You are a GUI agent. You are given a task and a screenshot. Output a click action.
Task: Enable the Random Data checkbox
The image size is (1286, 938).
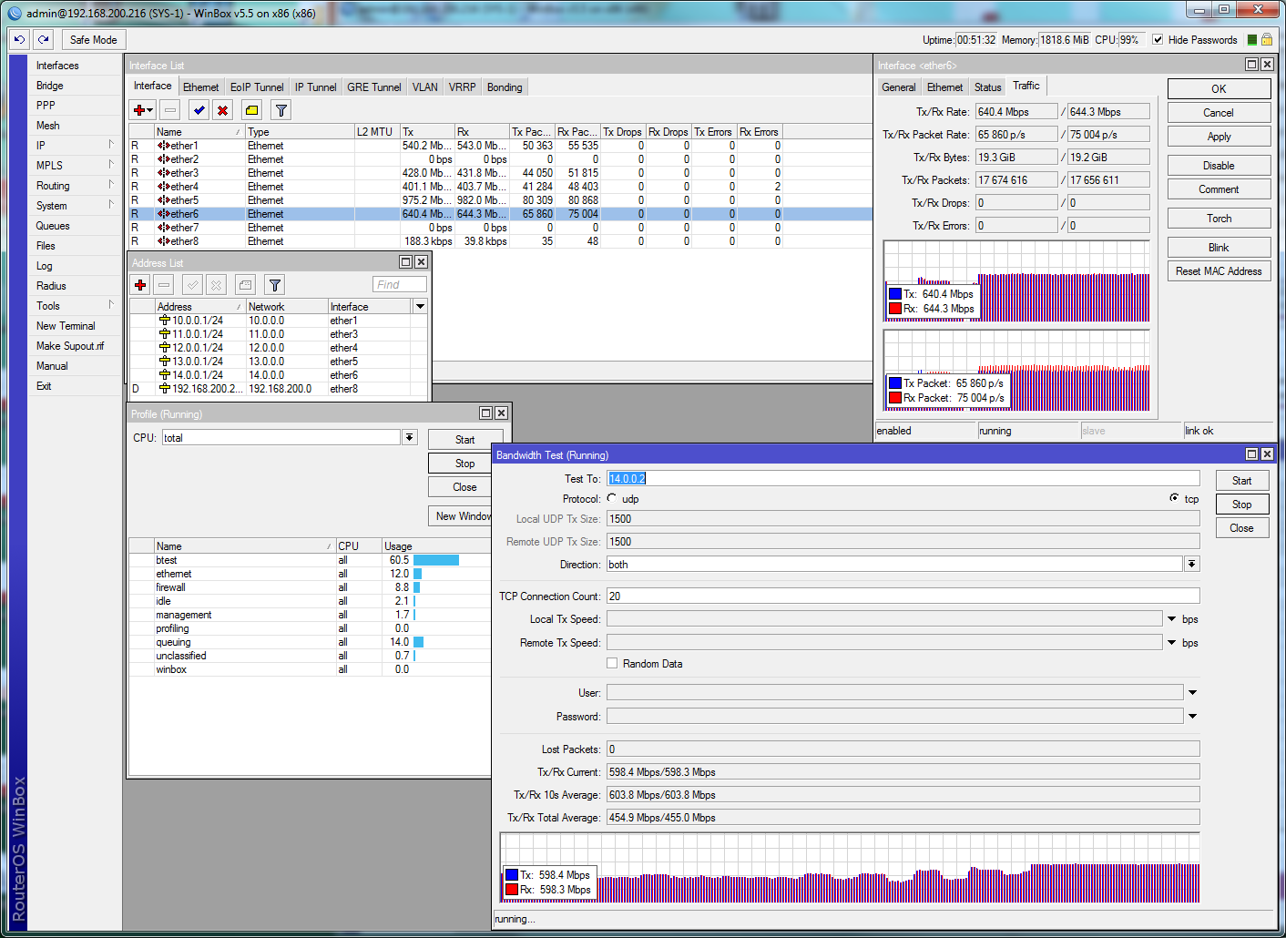[612, 663]
